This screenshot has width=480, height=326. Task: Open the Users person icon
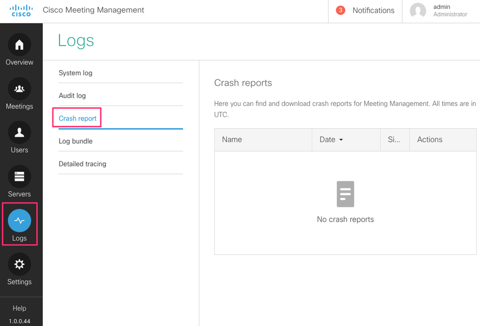tap(19, 133)
